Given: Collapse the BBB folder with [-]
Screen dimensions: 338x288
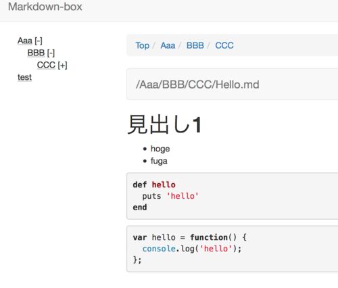Looking at the screenshot, I should [x=51, y=53].
